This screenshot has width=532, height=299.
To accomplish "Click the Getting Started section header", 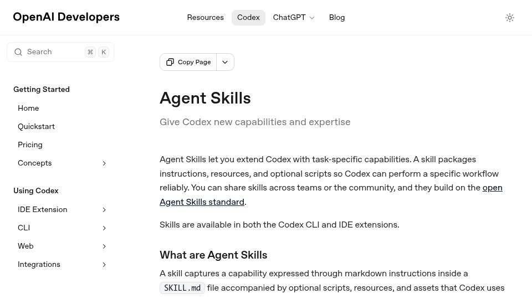I will [x=42, y=90].
